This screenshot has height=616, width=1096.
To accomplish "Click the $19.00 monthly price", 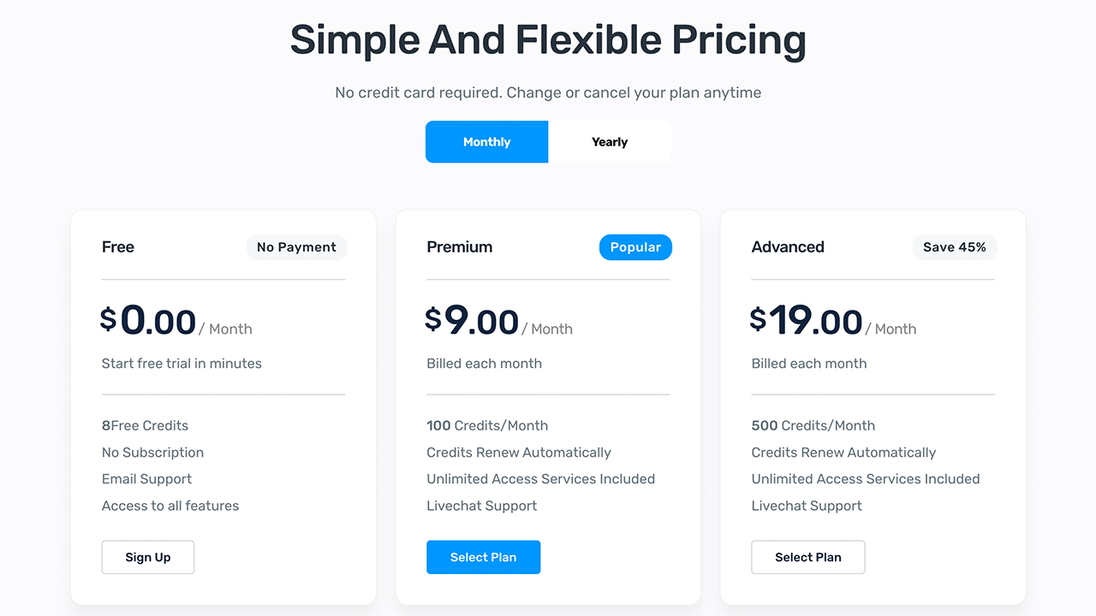I will (807, 322).
